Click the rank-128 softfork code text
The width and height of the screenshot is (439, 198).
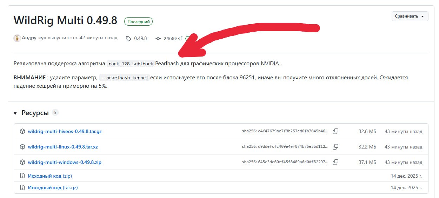pyautogui.click(x=131, y=64)
